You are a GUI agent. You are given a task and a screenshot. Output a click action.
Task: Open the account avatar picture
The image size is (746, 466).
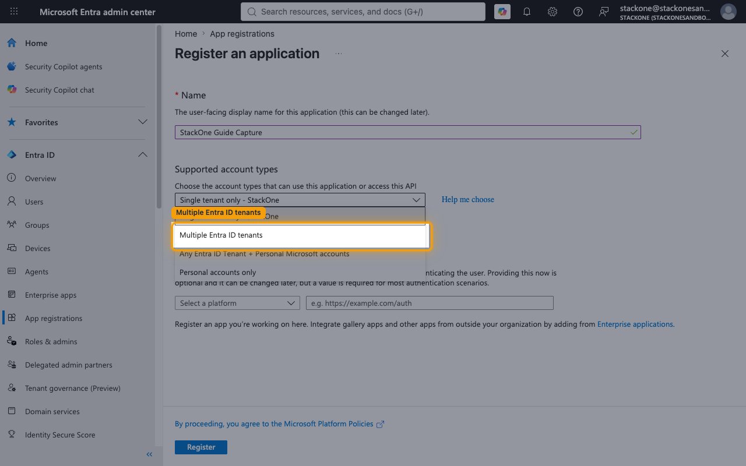click(728, 12)
